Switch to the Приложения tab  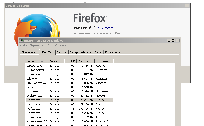click(x=30, y=52)
